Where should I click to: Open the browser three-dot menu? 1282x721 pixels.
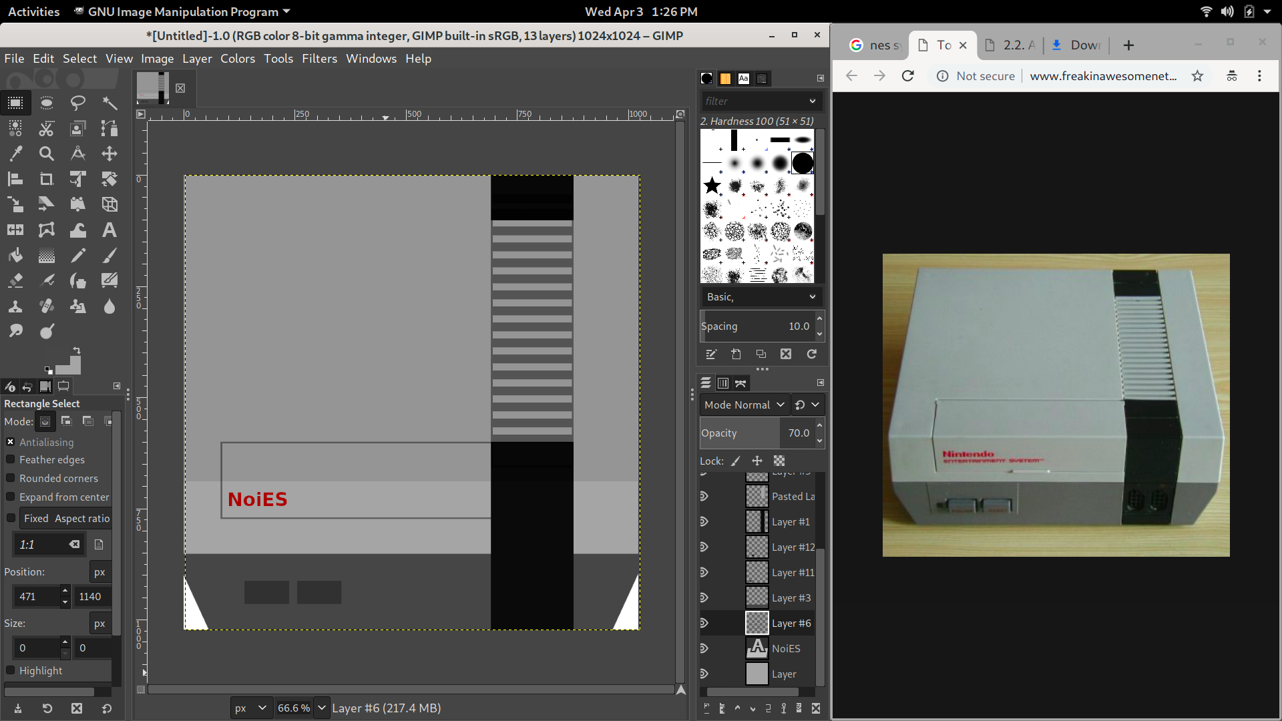1259,76
